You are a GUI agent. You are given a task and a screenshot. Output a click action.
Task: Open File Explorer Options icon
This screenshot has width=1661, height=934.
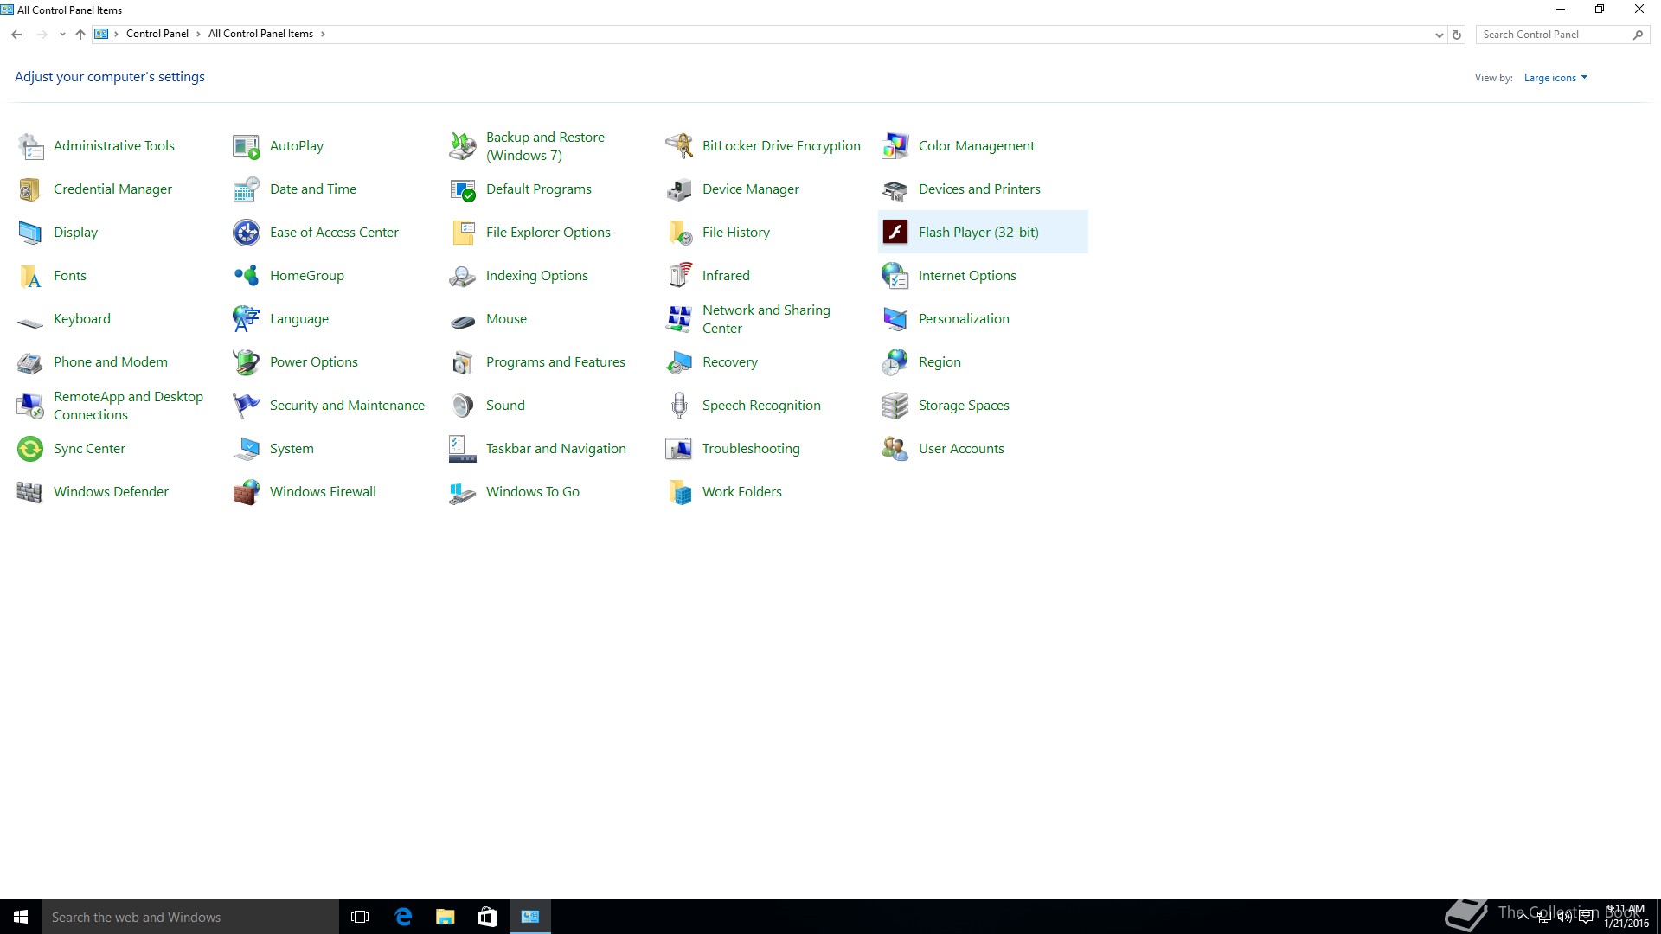pyautogui.click(x=463, y=233)
